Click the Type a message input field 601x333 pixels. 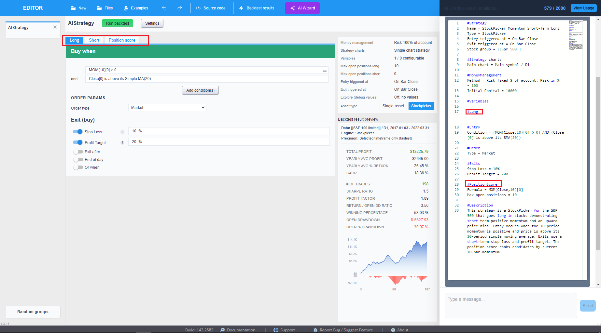click(x=510, y=305)
